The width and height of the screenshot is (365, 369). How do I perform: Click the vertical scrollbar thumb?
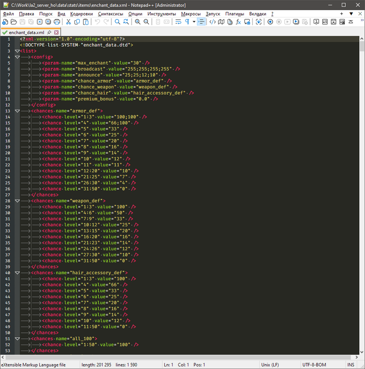coord(362,46)
